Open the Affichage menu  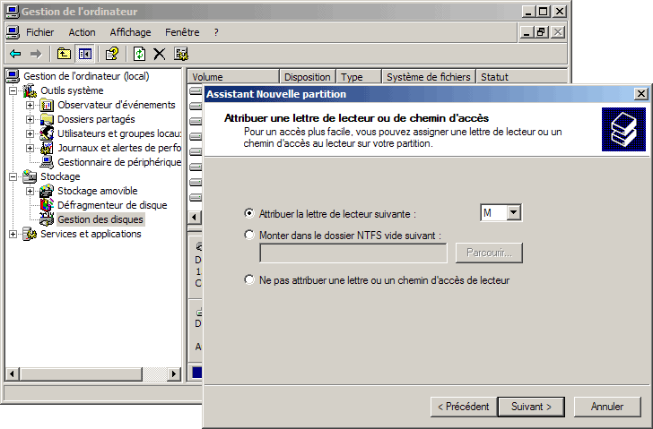pos(130,32)
